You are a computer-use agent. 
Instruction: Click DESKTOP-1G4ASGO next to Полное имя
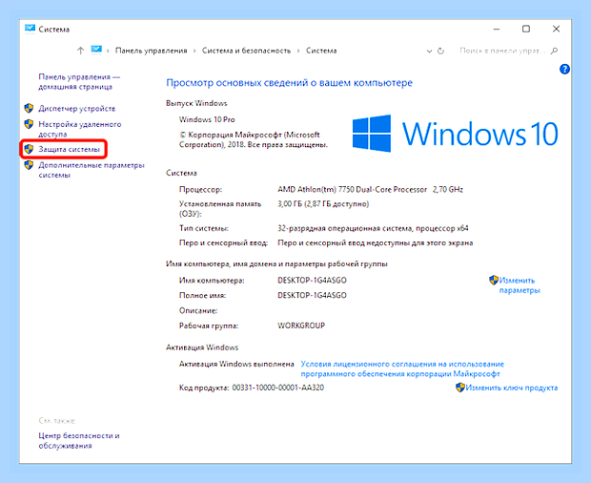coord(312,296)
